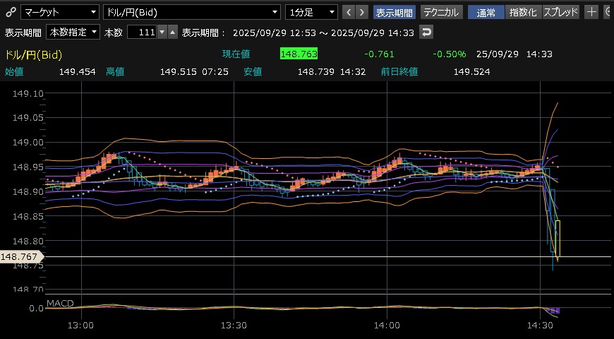614x339 pixels.
Task: Click the partially visible icon at the toolbar's right edge
Action: coord(608,12)
